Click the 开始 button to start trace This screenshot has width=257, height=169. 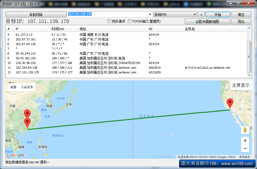[x=218, y=15]
